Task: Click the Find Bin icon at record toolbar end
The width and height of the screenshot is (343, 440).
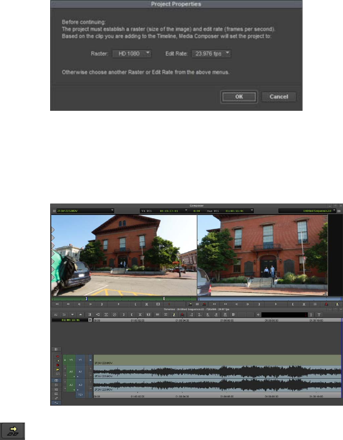Action: (x=337, y=304)
